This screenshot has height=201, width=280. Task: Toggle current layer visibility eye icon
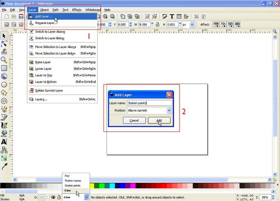click(x=53, y=197)
